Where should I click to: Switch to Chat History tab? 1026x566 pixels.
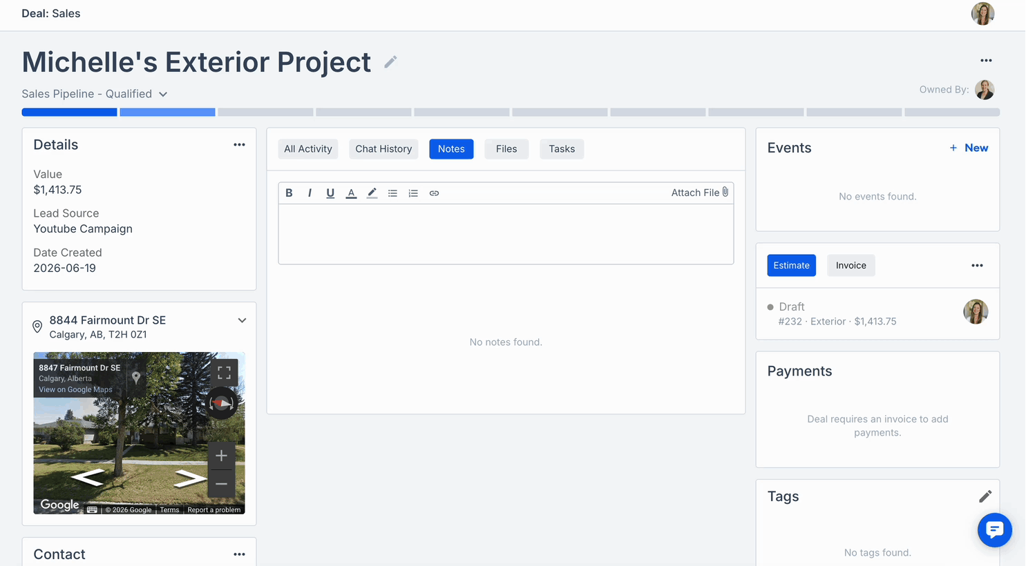pyautogui.click(x=383, y=149)
